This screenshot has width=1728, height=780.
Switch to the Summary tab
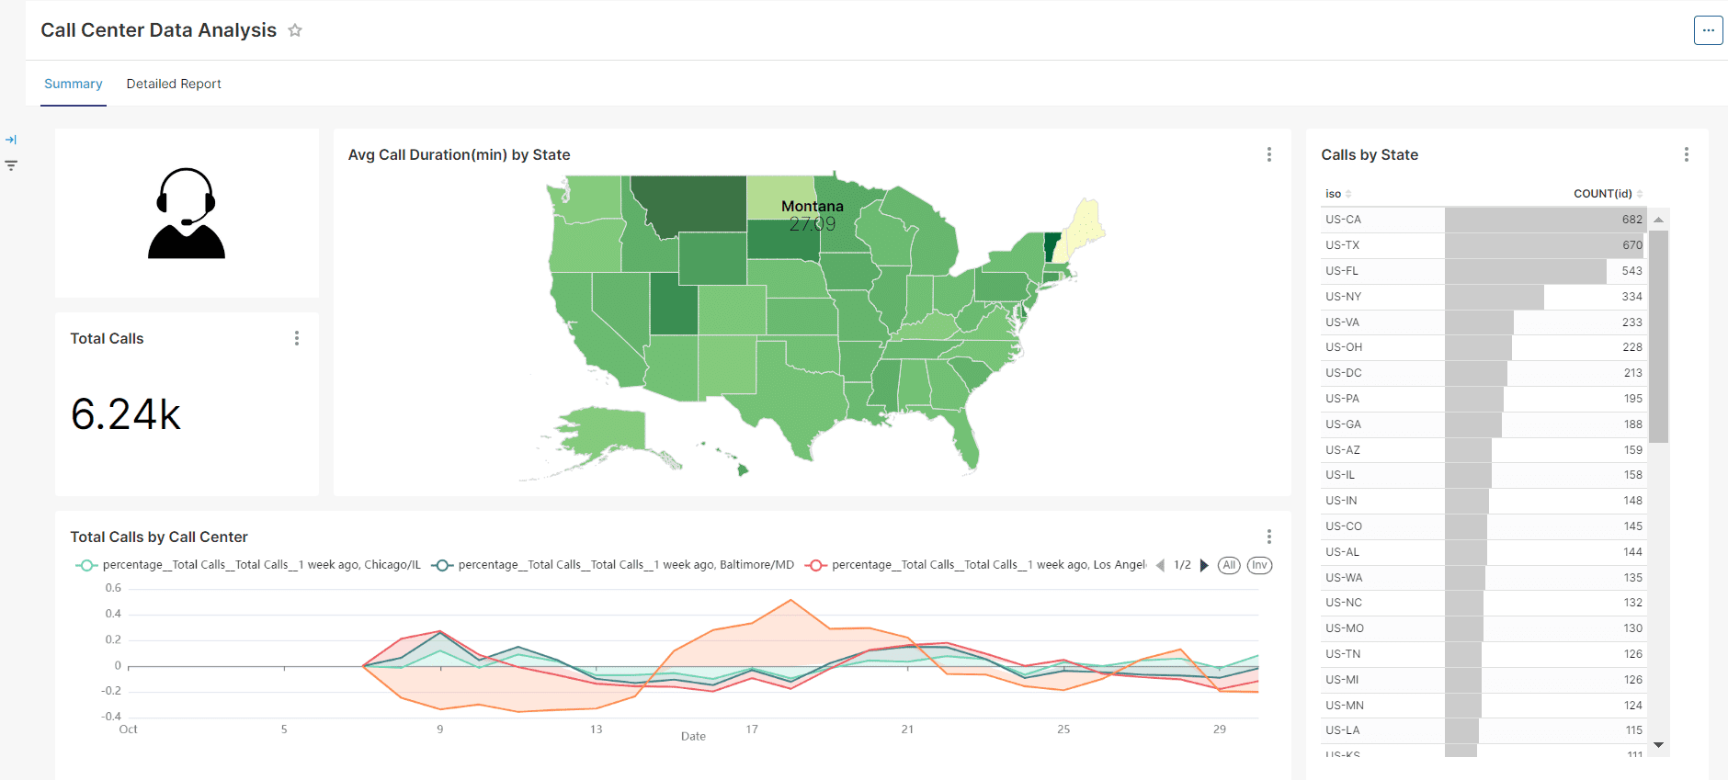(x=74, y=84)
